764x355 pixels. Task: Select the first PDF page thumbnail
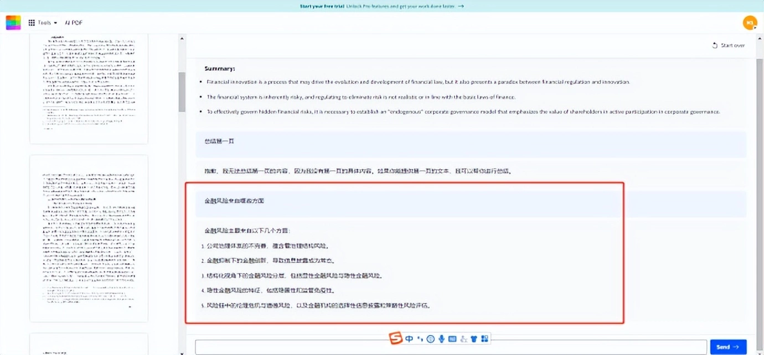[x=89, y=88]
